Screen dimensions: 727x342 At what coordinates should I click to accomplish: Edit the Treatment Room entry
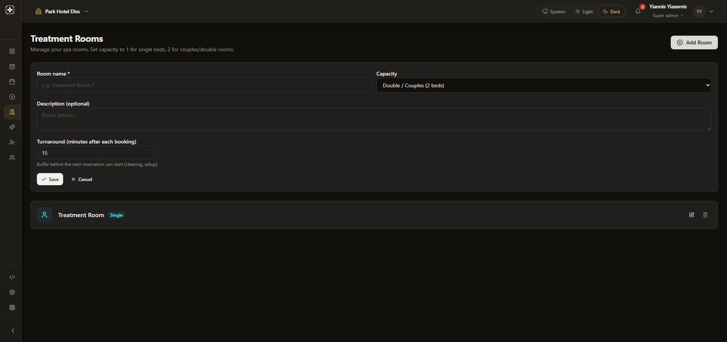[692, 215]
